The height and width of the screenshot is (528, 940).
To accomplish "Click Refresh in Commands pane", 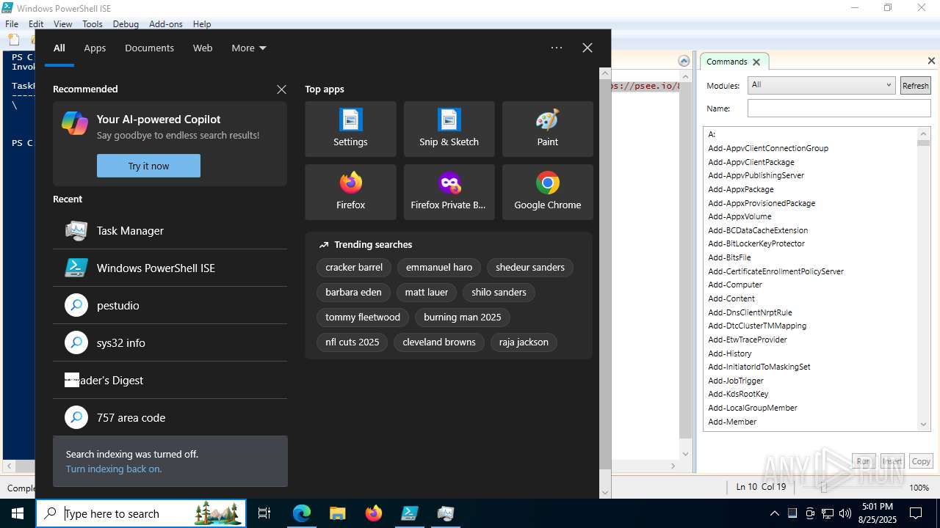I will click(916, 85).
